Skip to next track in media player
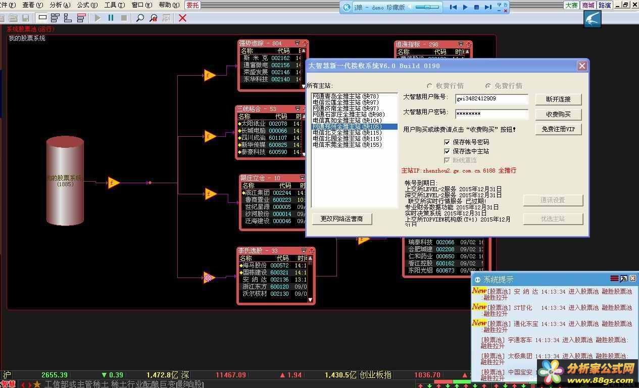 point(488,7)
